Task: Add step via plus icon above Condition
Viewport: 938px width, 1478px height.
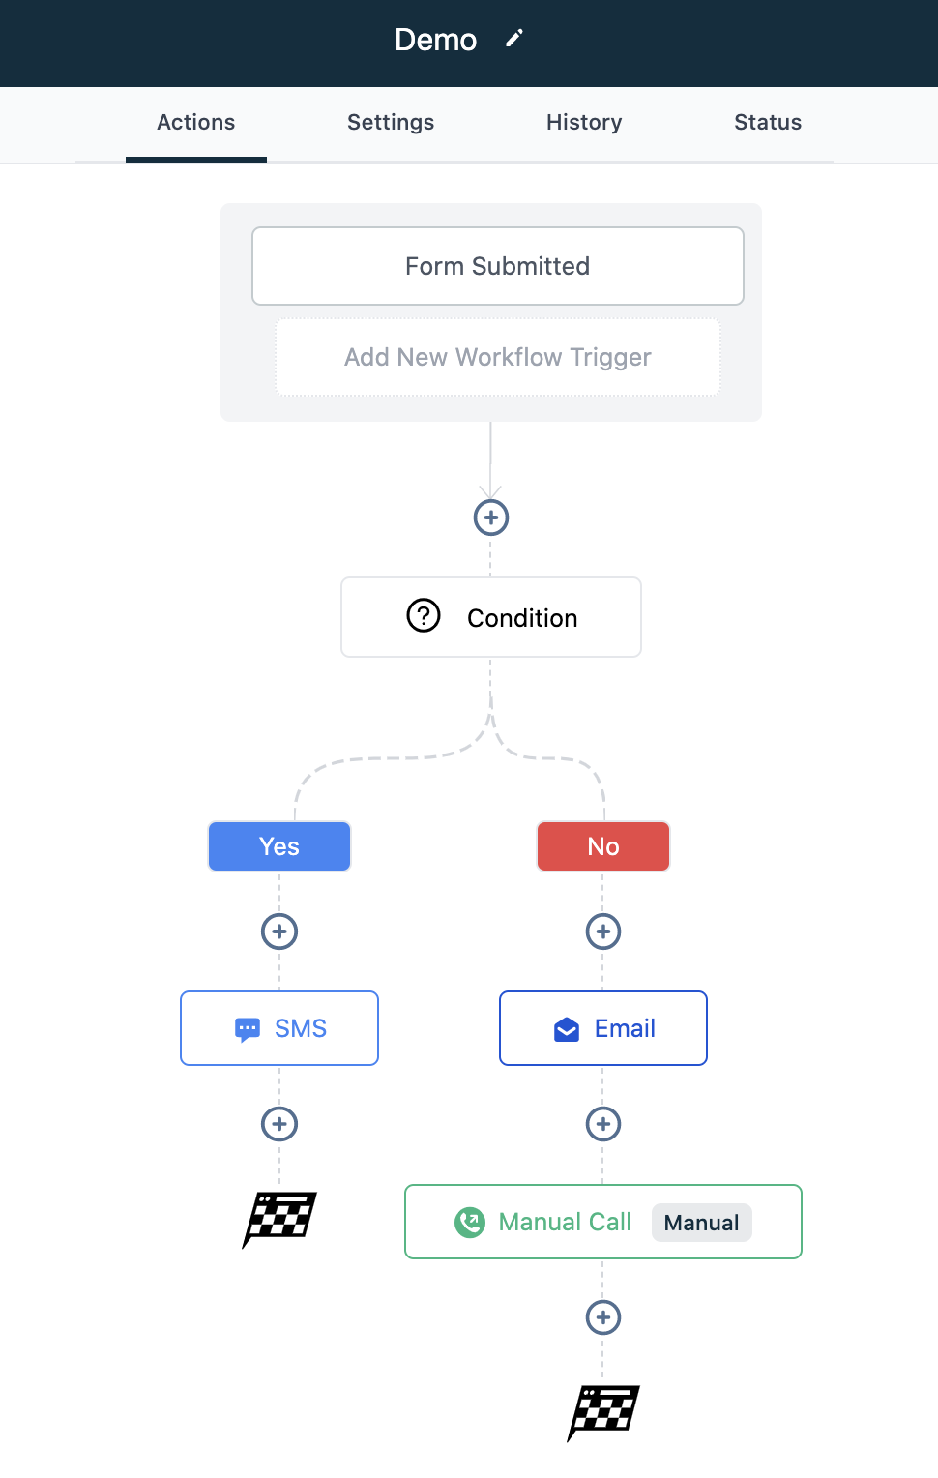Action: (491, 517)
